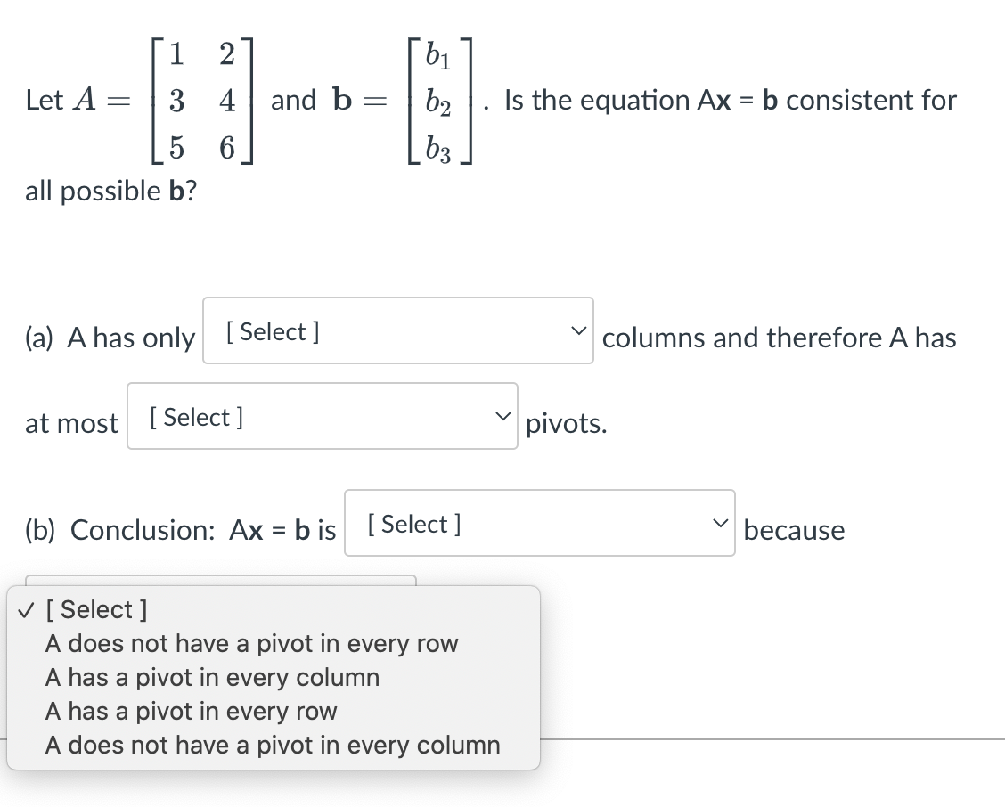Open the conclusion dropdown in part (b)
Screen dimensions: 1005x807
click(x=540, y=523)
